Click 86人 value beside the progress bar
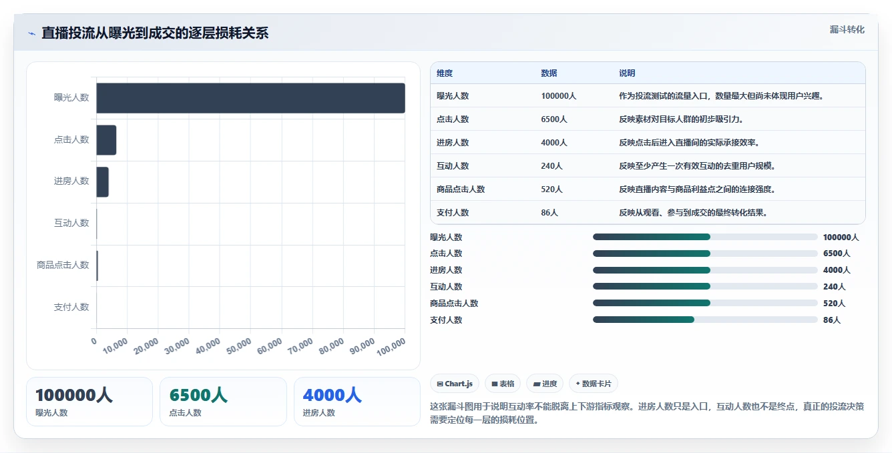The image size is (892, 453). (x=832, y=320)
